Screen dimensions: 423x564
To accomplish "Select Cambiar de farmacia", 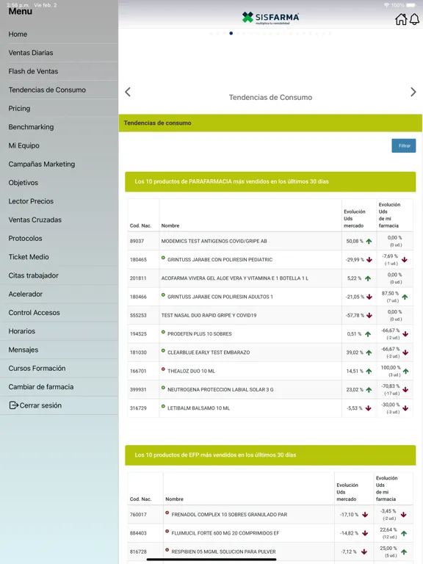I will coord(59,387).
